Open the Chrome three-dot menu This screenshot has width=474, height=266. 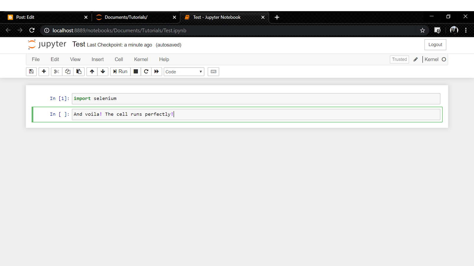pyautogui.click(x=466, y=30)
